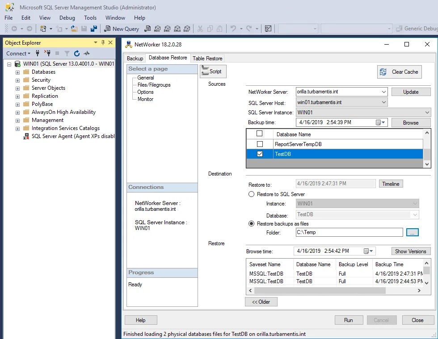Click the folder browse ellipsis button
The width and height of the screenshot is (438, 339).
[412, 232]
